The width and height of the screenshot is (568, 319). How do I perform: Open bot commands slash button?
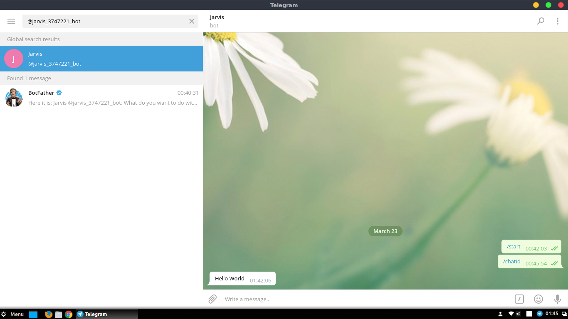point(519,299)
